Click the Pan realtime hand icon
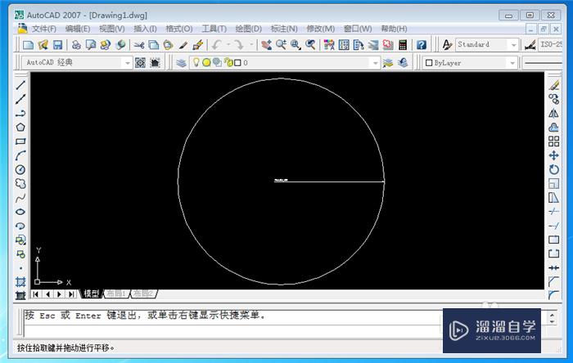The width and height of the screenshot is (573, 363). click(266, 45)
